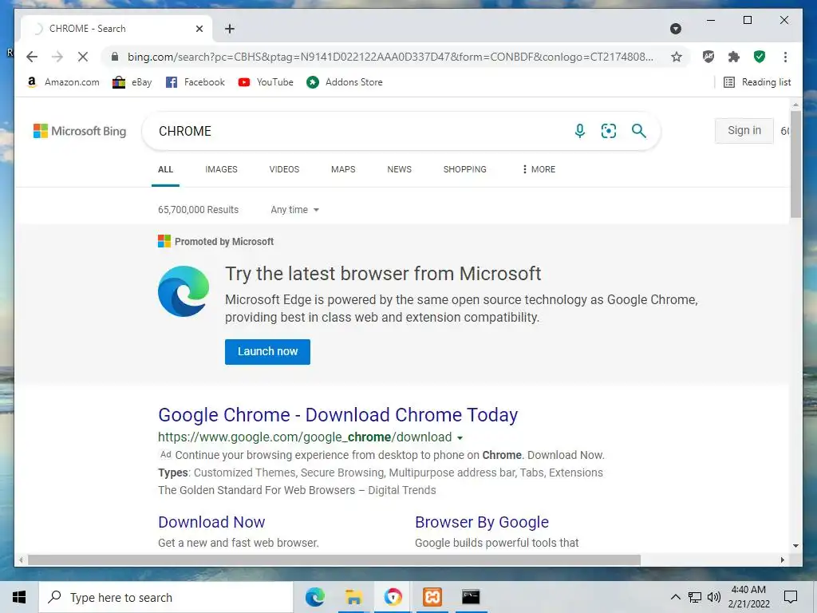This screenshot has height=613, width=817.
Task: Show hidden system tray icons
Action: point(675,597)
